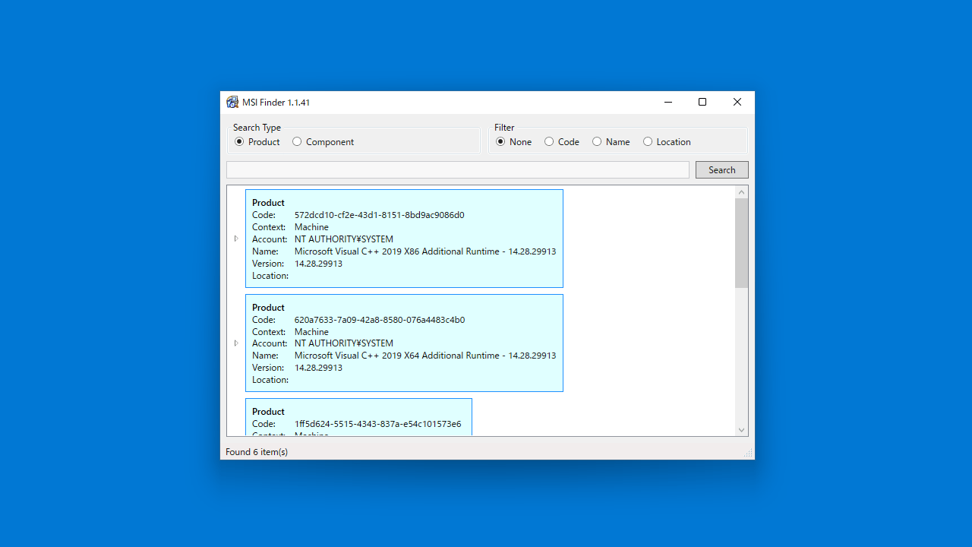Click the results scrollbar down arrow
This screenshot has height=547, width=972.
pos(742,430)
